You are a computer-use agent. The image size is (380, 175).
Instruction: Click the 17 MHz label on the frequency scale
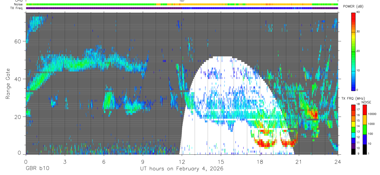pyautogui.click(x=357, y=109)
